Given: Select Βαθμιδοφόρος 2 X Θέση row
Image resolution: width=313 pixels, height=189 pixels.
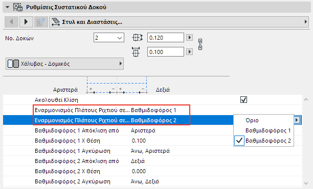Looking at the screenshot, I should [152, 171].
